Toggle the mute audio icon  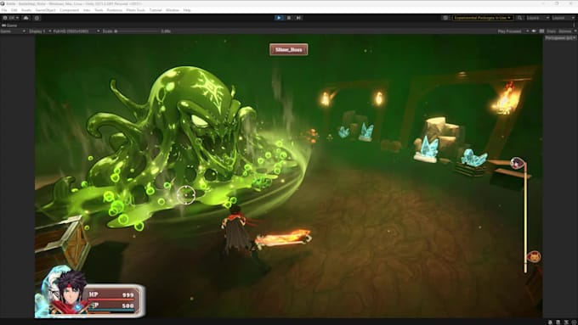coord(534,31)
